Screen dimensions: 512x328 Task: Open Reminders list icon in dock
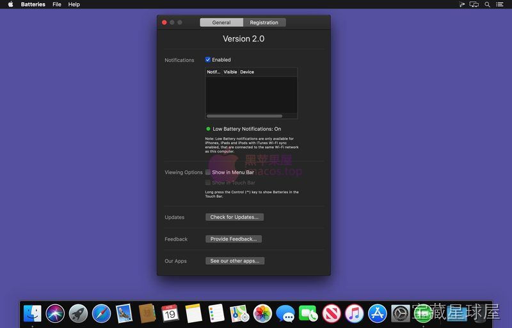[x=216, y=313]
